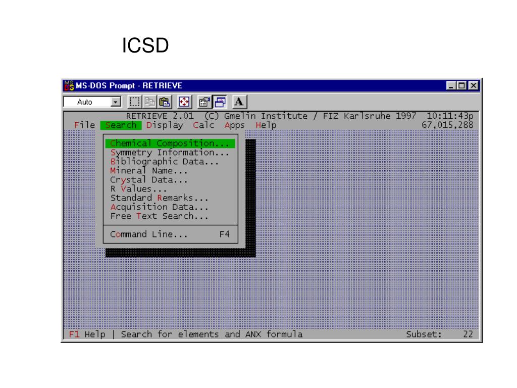The width and height of the screenshot is (517, 388).
Task: Choose Acquisition Data... option
Action: (x=171, y=207)
